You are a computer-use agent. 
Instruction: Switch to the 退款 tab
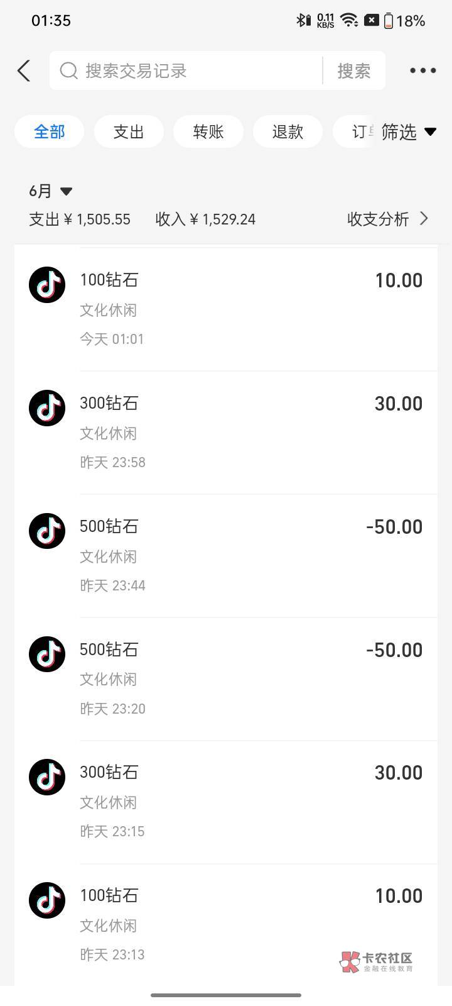pos(288,132)
